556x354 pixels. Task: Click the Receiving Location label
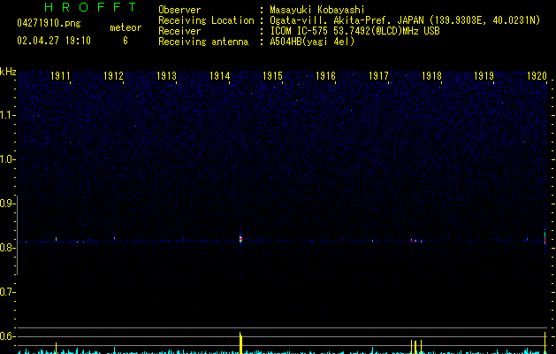click(x=206, y=20)
